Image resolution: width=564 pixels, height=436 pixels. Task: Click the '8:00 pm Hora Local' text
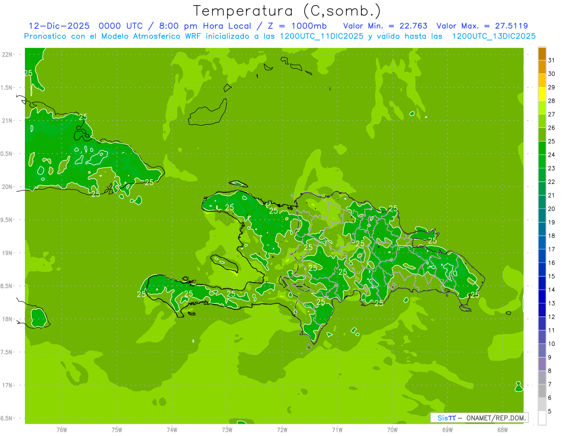pos(204,26)
